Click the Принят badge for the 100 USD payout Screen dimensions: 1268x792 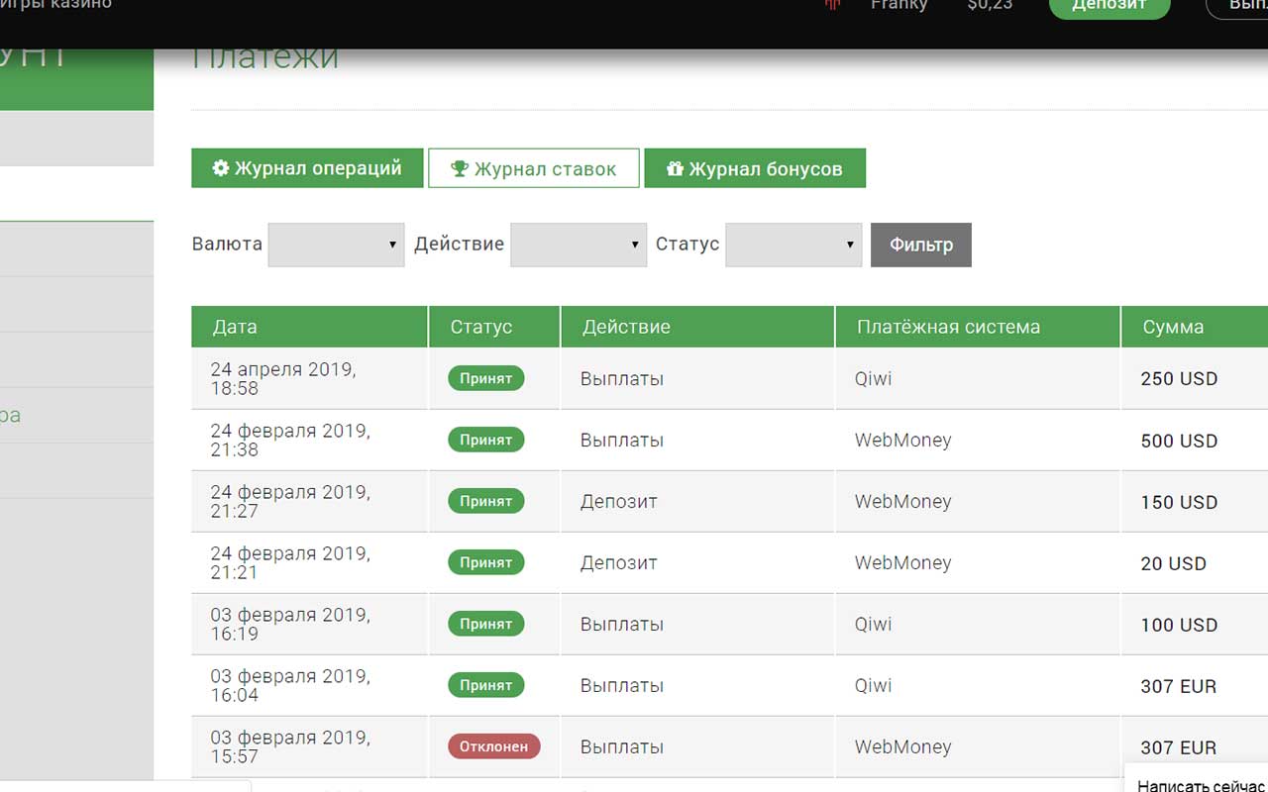(x=486, y=624)
